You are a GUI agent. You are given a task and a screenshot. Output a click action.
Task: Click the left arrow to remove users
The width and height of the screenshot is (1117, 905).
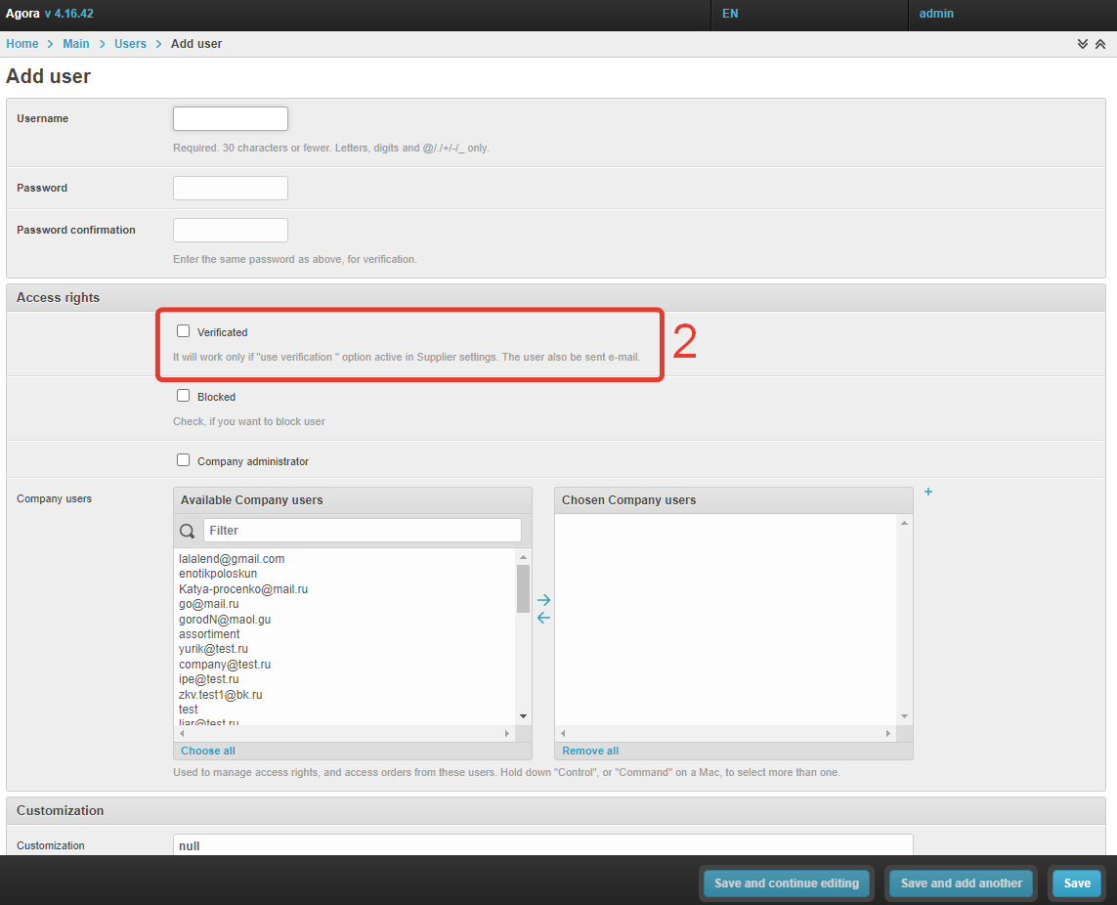544,618
